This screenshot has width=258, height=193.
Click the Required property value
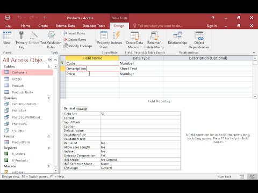[x=140, y=143]
